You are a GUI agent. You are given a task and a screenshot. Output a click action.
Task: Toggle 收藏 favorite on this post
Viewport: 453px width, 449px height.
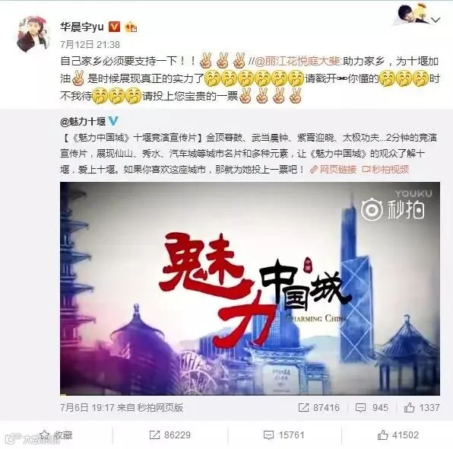(x=56, y=435)
